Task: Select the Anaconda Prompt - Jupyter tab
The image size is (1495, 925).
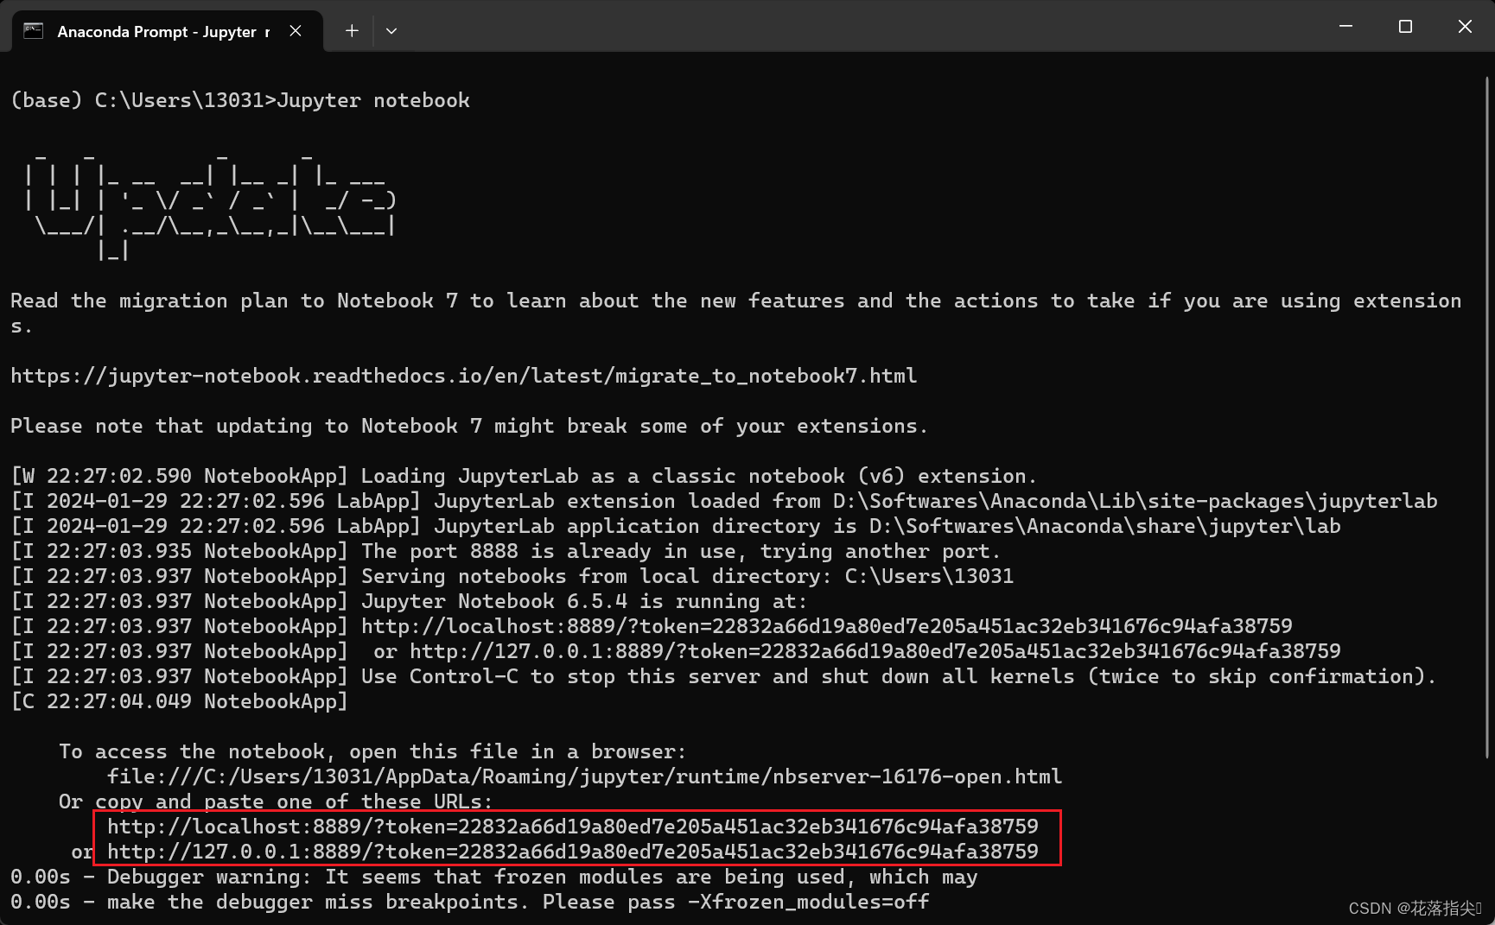Action: point(168,31)
